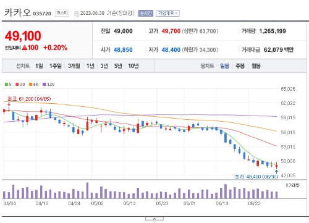Click the purple 120-day moving average legend
The image size is (309, 223).
(x=49, y=84)
